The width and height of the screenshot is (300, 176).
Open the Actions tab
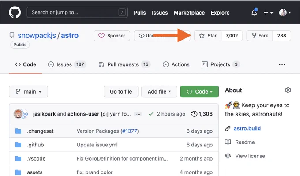coord(176,64)
